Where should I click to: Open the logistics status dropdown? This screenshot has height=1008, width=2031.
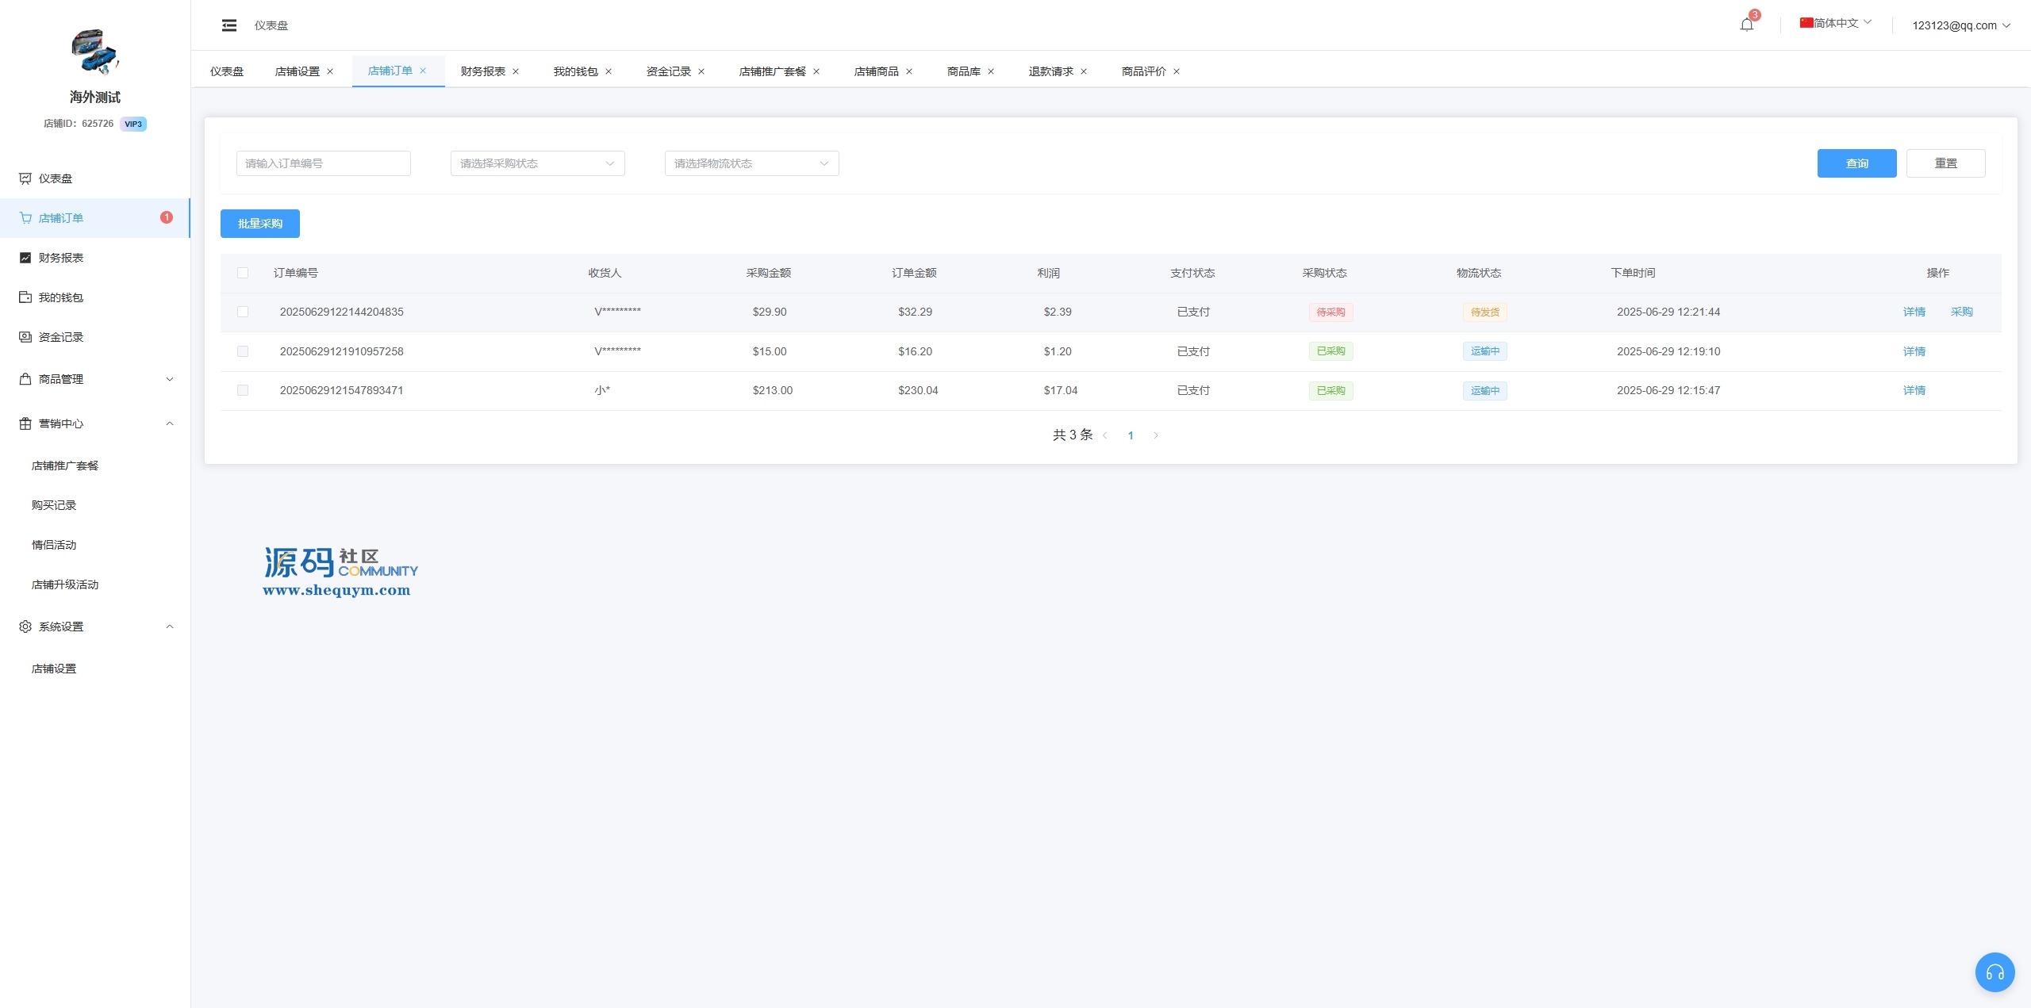pyautogui.click(x=751, y=163)
